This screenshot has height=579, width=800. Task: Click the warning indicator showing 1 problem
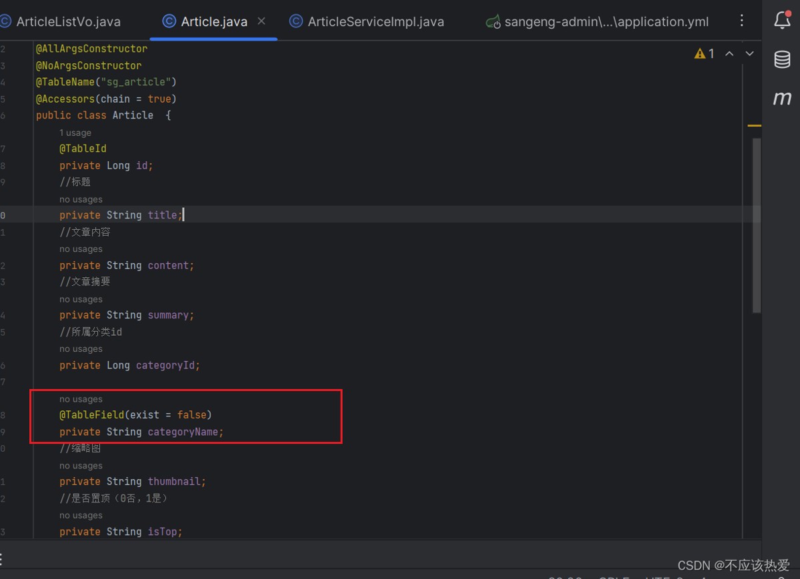point(705,54)
